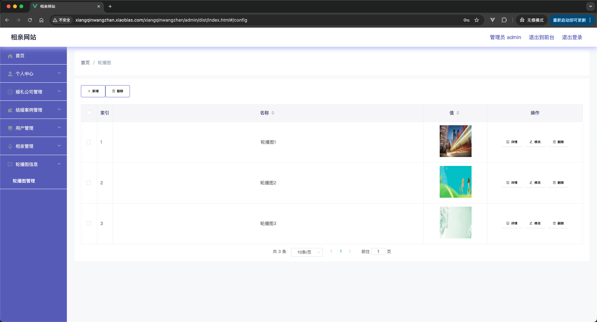Image resolution: width=597 pixels, height=322 pixels.
Task: Open 详情 for 轮播图3
Action: click(x=512, y=223)
